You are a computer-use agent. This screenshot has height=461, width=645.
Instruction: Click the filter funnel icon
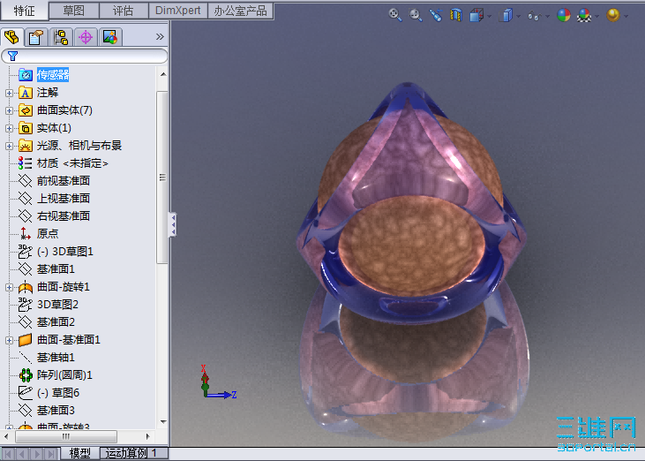point(12,56)
